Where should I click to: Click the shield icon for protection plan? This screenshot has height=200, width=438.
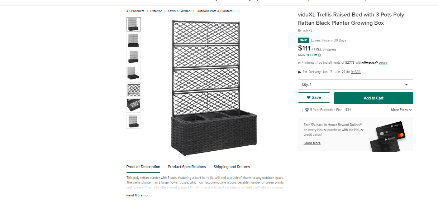pos(307,110)
